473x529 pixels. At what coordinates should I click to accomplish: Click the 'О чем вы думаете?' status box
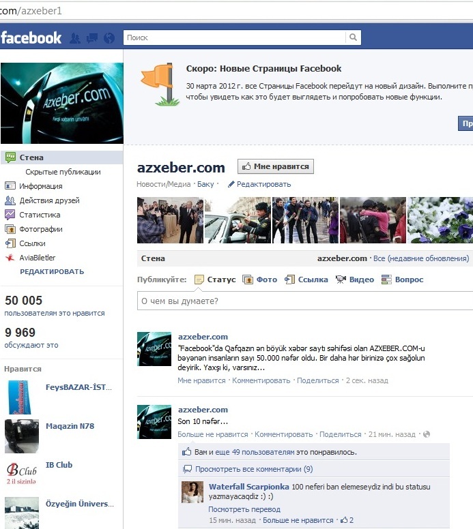coord(304,301)
